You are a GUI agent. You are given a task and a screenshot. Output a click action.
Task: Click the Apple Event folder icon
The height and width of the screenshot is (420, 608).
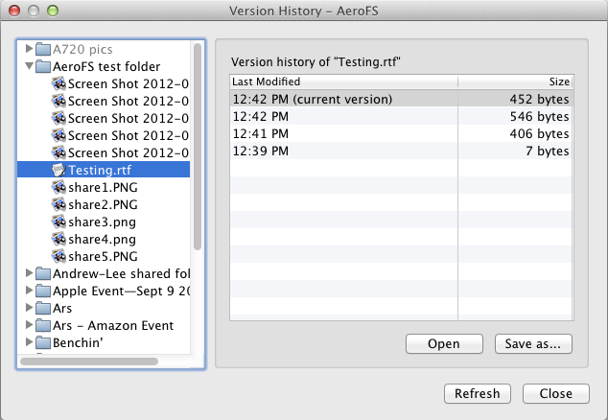(x=43, y=291)
